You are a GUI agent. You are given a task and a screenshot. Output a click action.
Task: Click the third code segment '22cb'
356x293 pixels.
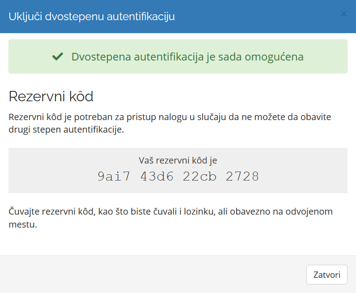(x=199, y=177)
